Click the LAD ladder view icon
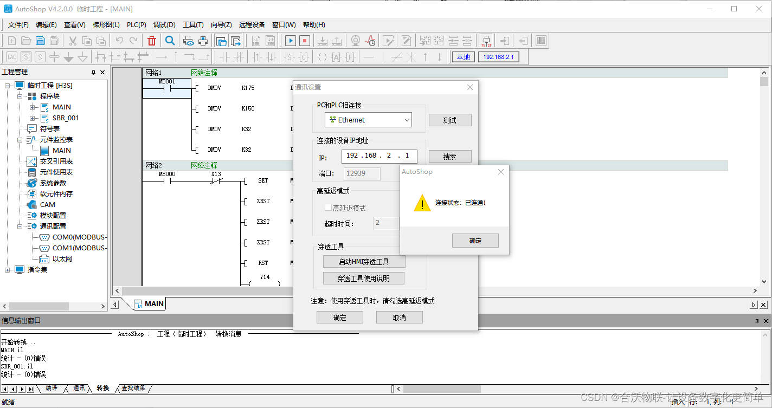 click(x=11, y=57)
